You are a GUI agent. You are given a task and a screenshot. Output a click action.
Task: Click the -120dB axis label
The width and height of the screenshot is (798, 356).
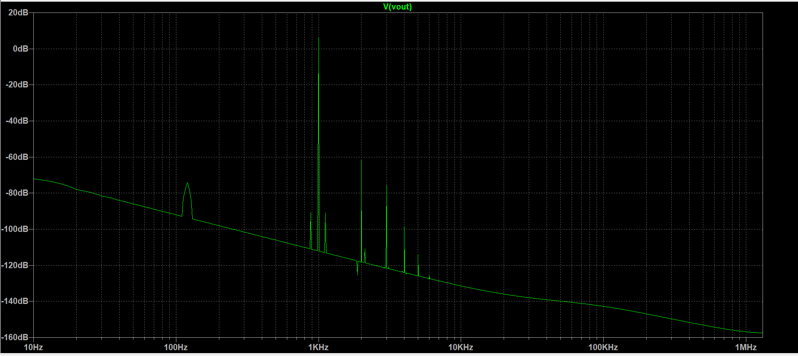tap(15, 265)
